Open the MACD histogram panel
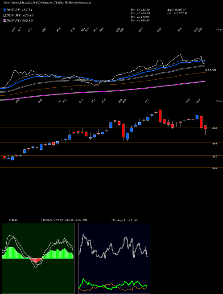 [x=38, y=258]
